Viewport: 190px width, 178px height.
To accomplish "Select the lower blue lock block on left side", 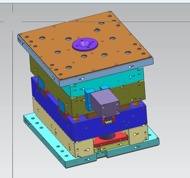I will (x=62, y=105).
